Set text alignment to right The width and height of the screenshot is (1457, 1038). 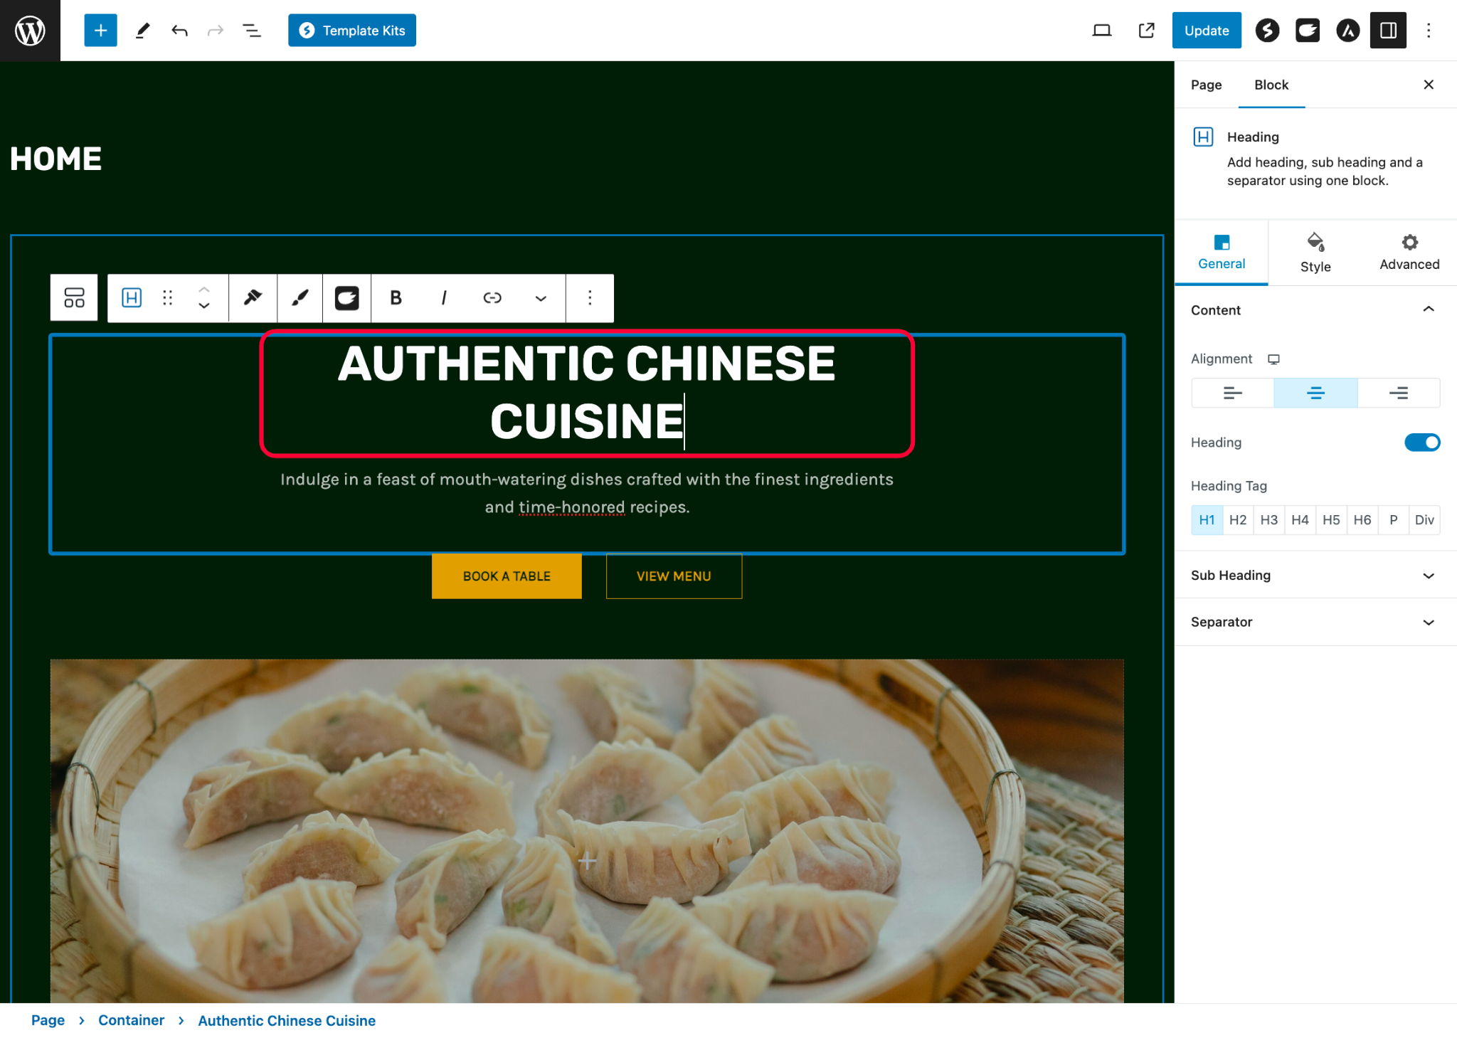point(1398,393)
